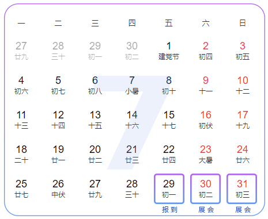The height and width of the screenshot is (219, 268).
Task: Choose July 13 十五 date
Action: click(95, 120)
